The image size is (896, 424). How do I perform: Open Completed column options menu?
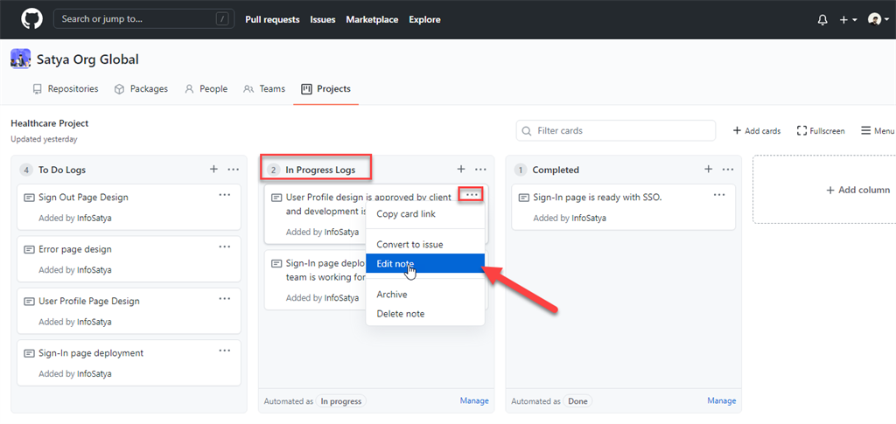click(728, 170)
